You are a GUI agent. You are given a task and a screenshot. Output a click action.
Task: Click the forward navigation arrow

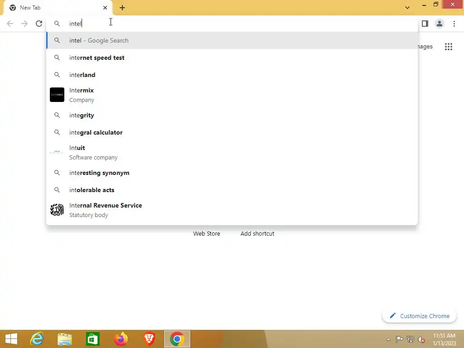24,24
